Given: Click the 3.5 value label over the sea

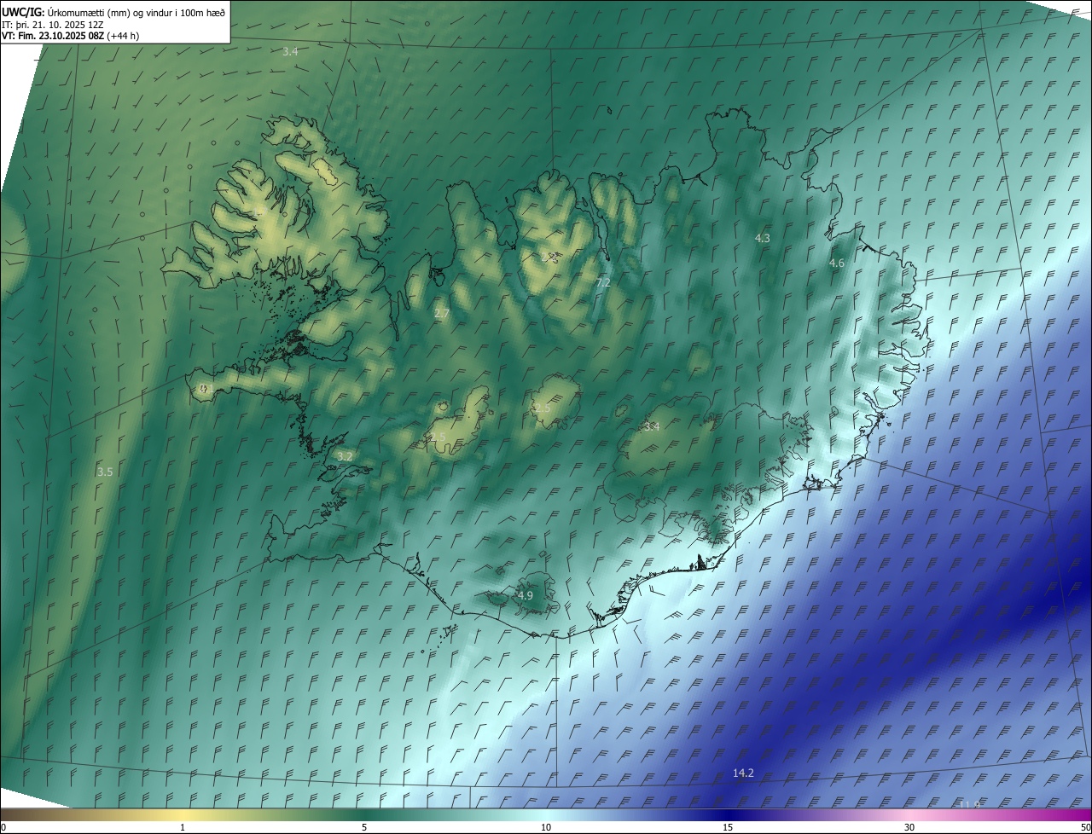Looking at the screenshot, I should tap(105, 472).
